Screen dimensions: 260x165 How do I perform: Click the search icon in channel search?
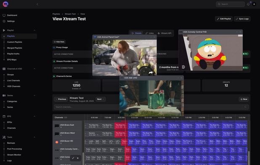(245, 107)
